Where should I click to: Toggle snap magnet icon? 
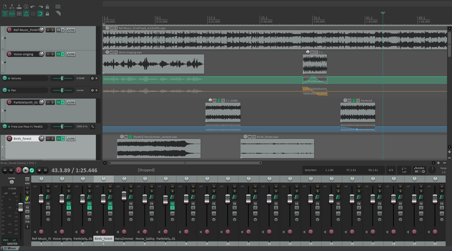40,14
